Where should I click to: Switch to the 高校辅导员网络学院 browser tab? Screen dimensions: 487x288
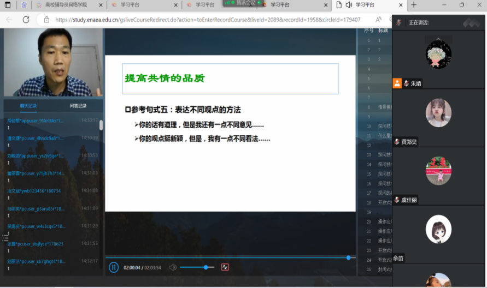click(x=64, y=5)
